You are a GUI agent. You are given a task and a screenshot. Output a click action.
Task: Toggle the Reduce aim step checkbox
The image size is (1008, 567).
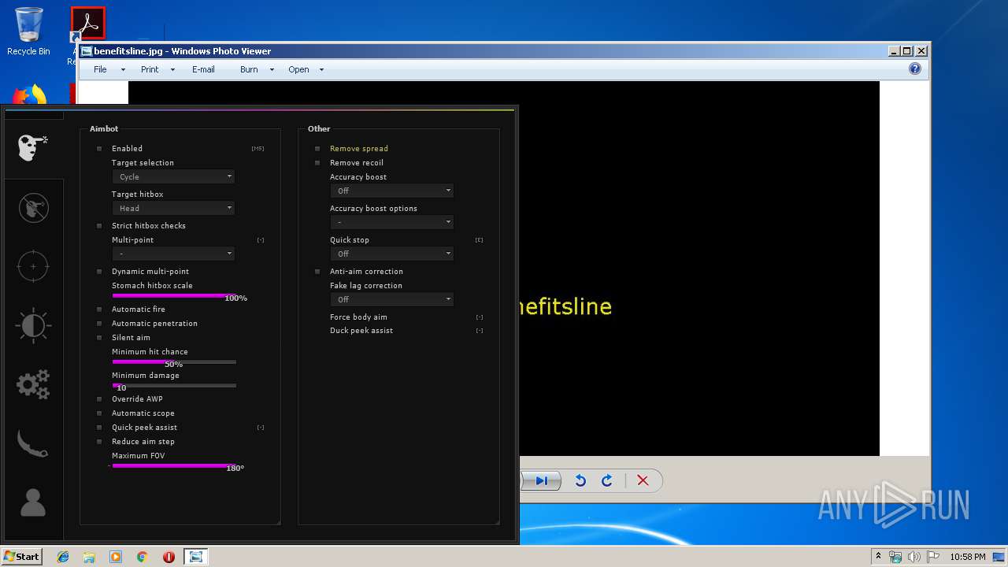[99, 441]
